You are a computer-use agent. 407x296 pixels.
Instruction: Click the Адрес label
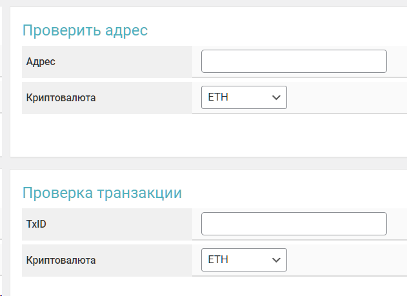point(41,62)
